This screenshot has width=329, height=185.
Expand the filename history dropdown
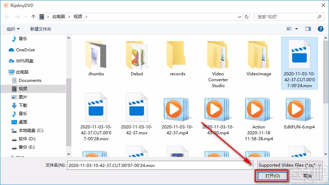250,165
